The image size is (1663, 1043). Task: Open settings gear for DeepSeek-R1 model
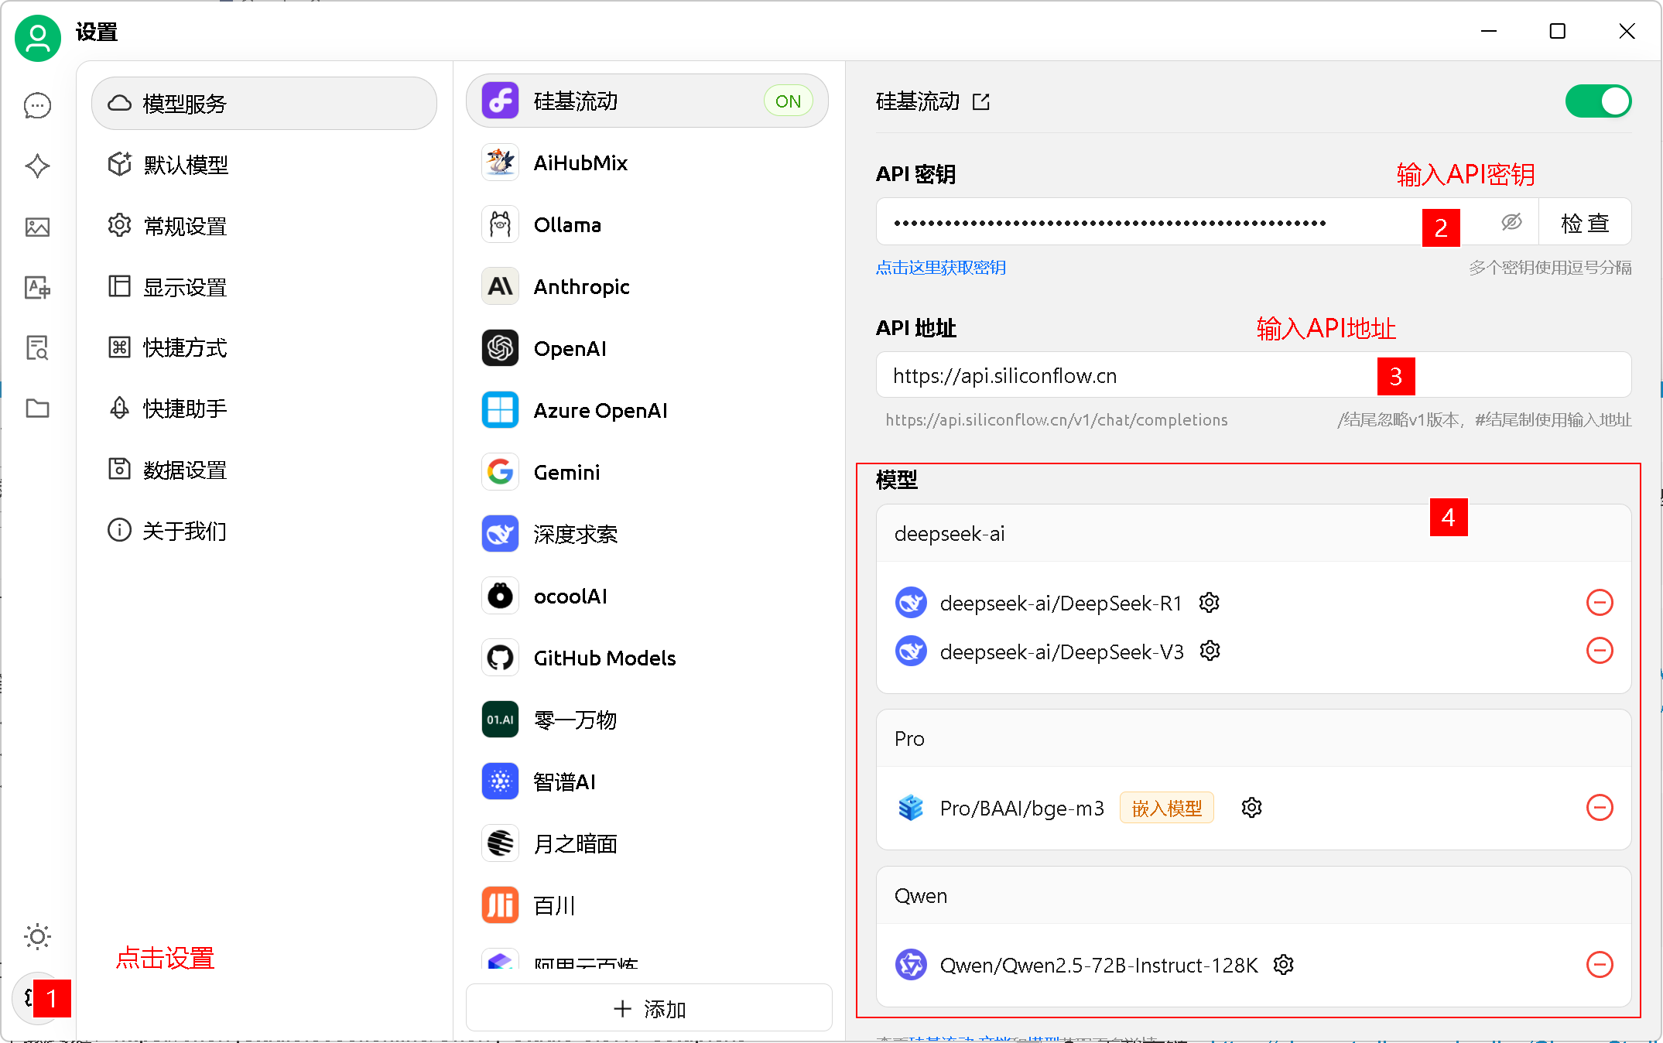point(1209,603)
